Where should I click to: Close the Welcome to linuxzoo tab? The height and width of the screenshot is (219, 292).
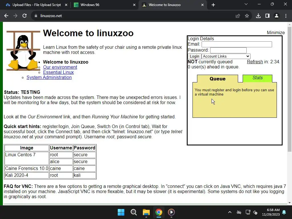pyautogui.click(x=202, y=5)
